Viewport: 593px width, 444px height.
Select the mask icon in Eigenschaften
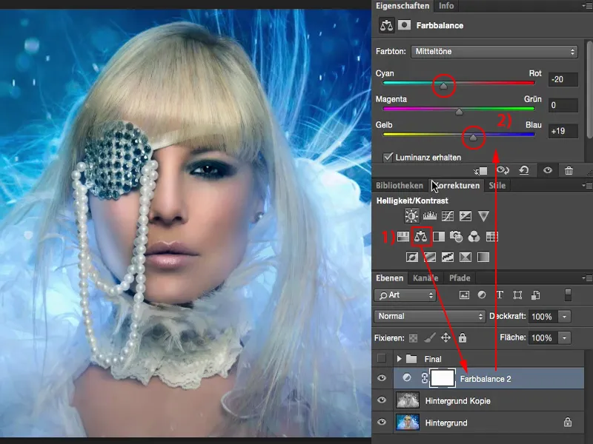point(404,25)
